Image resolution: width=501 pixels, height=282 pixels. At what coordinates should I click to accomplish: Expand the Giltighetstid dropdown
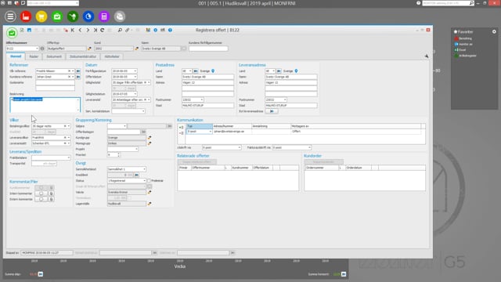point(149,82)
